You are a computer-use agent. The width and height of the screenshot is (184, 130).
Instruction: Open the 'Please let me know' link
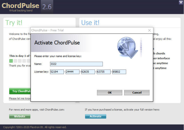pyautogui.click(x=20, y=98)
